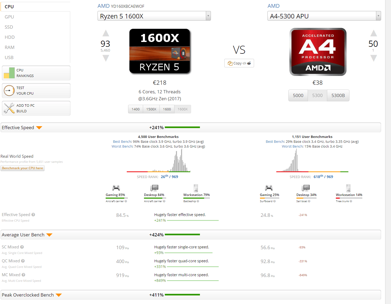Open help next to Tree trunk rating
This screenshot has width=391, height=304.
point(351,201)
